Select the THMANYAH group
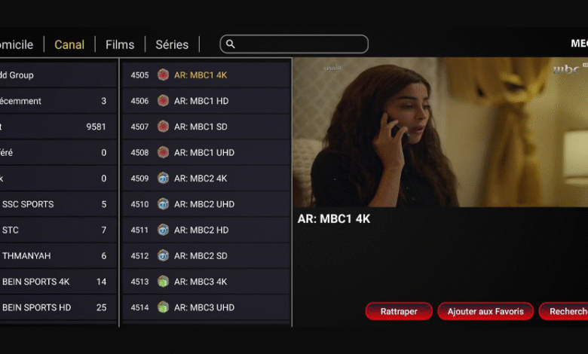This screenshot has height=354, width=588. [58, 256]
